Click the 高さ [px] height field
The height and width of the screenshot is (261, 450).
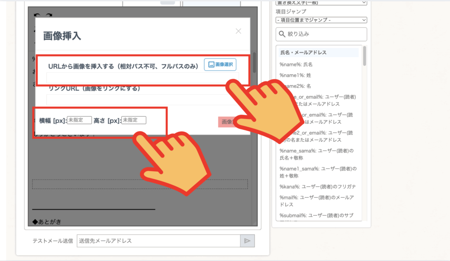(x=134, y=120)
